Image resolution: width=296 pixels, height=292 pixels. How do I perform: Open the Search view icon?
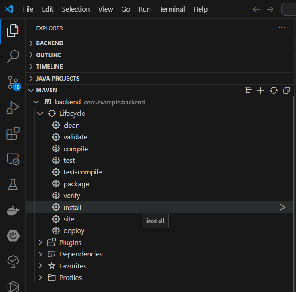coord(13,56)
